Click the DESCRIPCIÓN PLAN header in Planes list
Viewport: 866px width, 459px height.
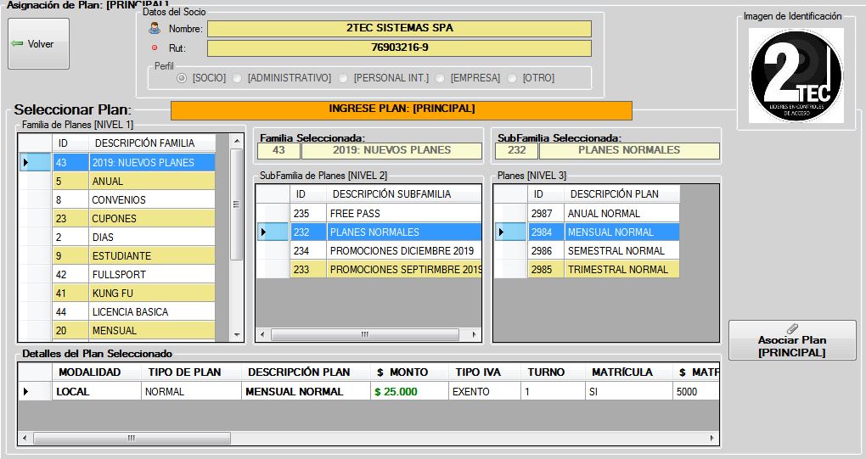[x=621, y=194]
